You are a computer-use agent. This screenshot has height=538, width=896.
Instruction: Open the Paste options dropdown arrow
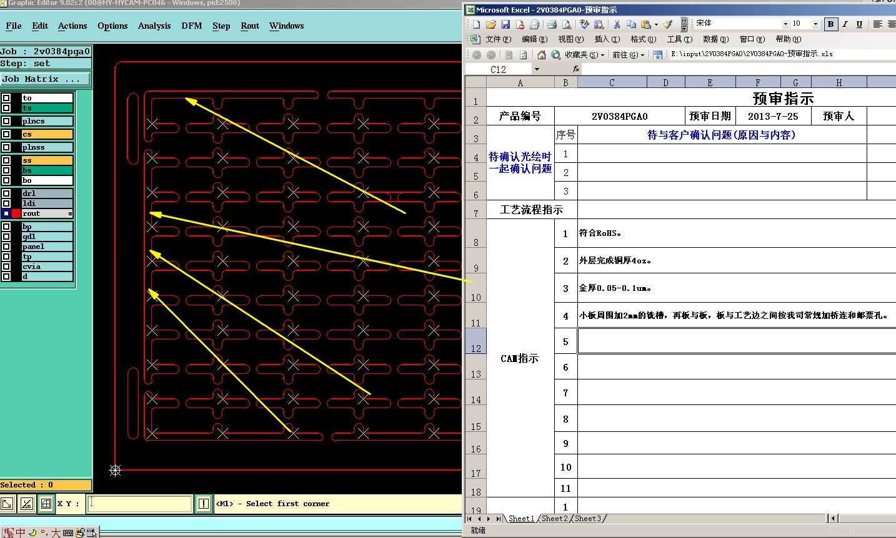(x=656, y=25)
